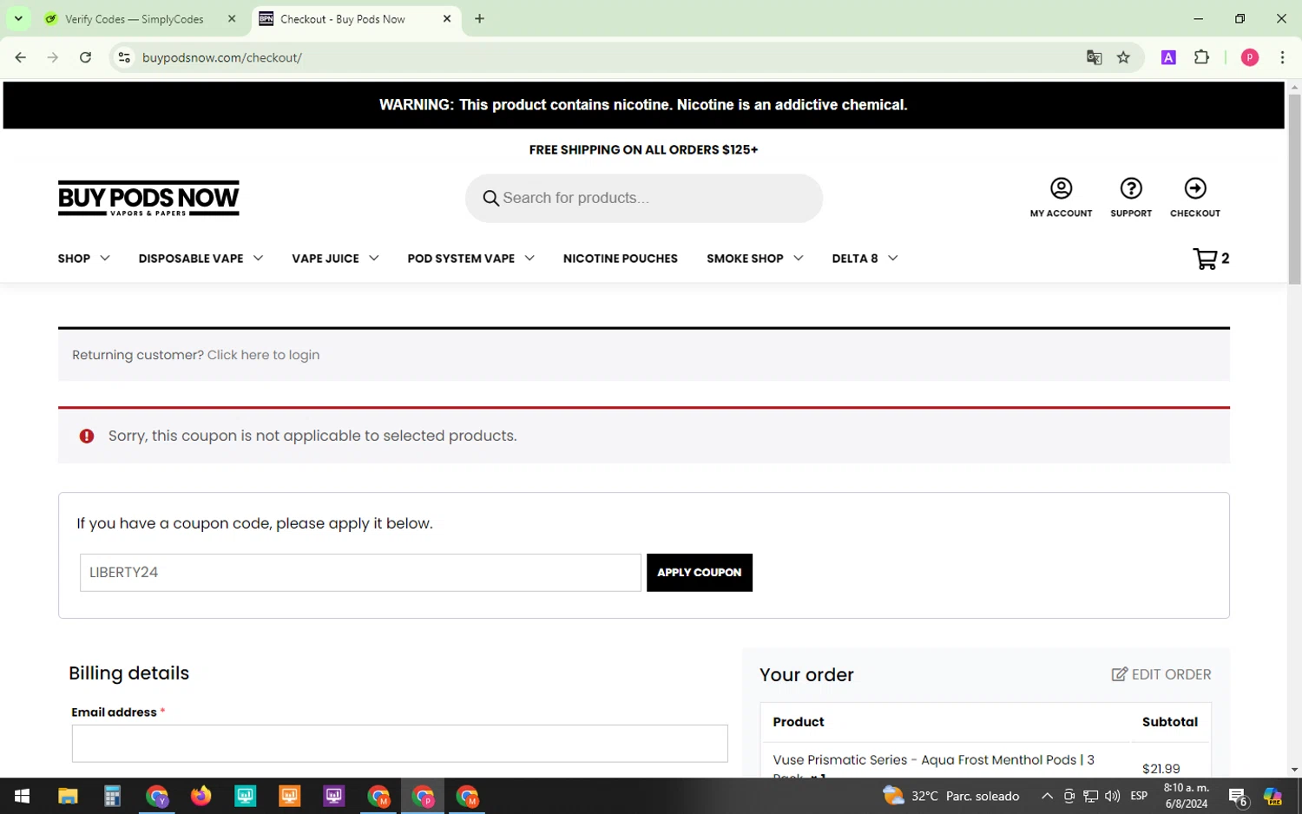The image size is (1302, 814).
Task: Click the 'Click here to login' link
Action: 263,355
